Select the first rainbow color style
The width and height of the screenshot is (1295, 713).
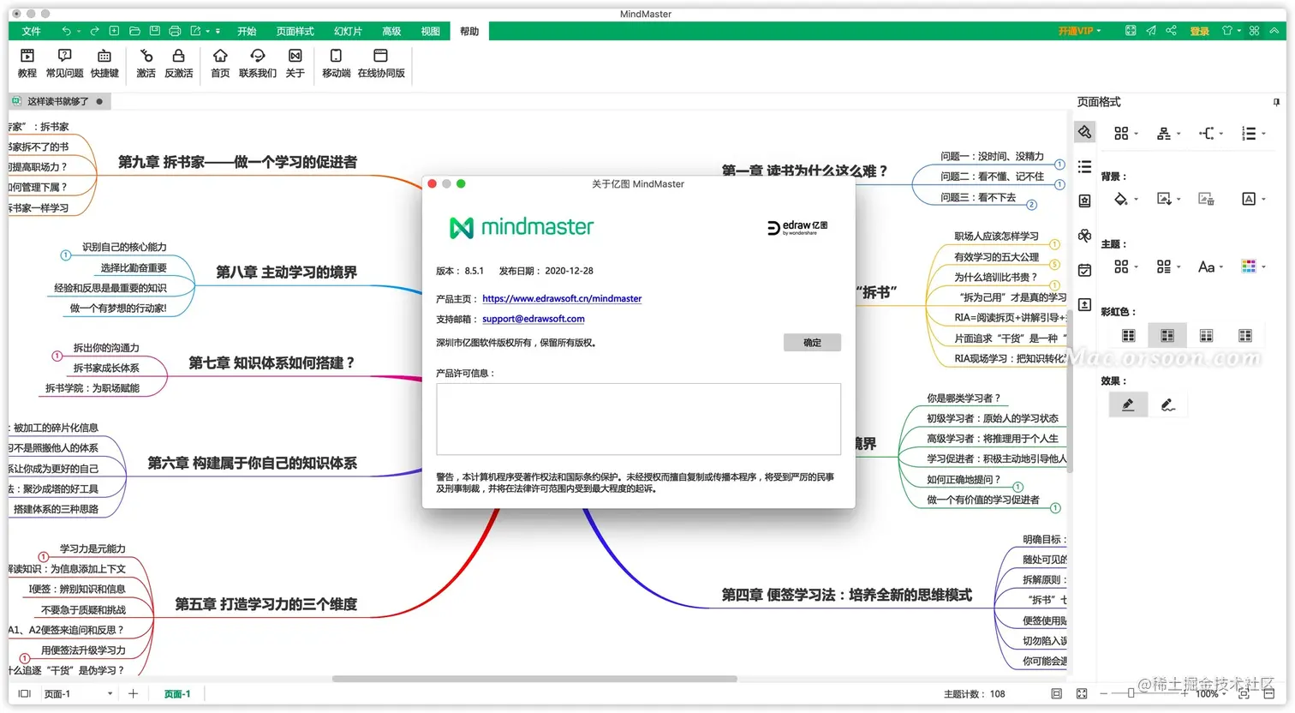[1129, 335]
